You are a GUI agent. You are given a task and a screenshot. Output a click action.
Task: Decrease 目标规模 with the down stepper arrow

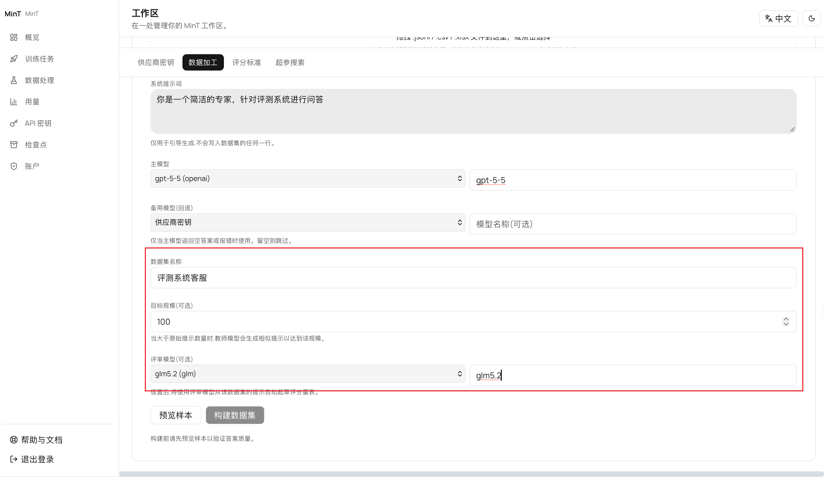click(x=786, y=324)
